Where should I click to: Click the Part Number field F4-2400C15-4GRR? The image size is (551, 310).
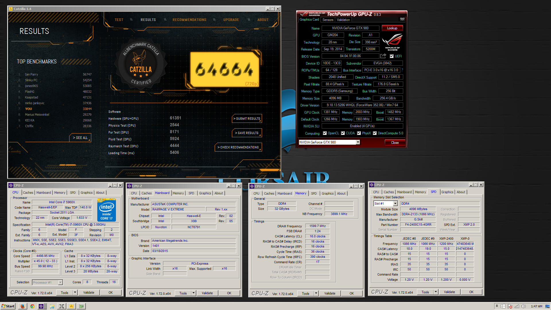coord(418,225)
